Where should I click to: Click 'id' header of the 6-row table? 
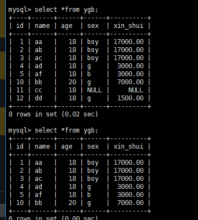pyautogui.click(x=20, y=146)
